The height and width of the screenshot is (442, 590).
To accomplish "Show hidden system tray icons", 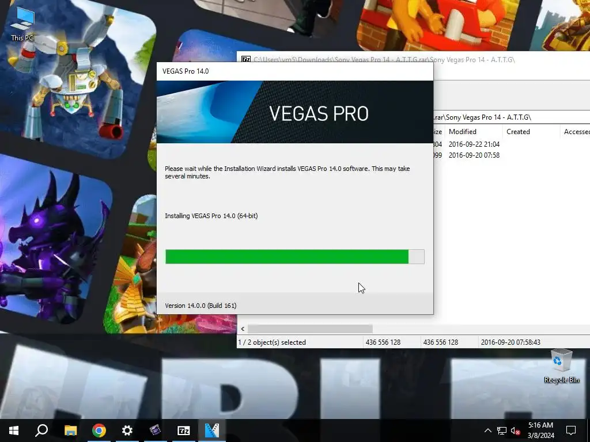I will (487, 430).
